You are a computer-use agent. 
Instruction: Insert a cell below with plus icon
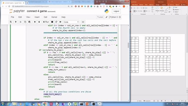(x=16, y=22)
